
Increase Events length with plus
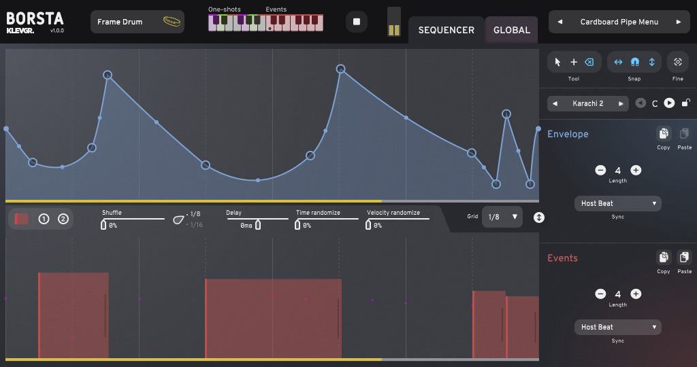pos(636,294)
